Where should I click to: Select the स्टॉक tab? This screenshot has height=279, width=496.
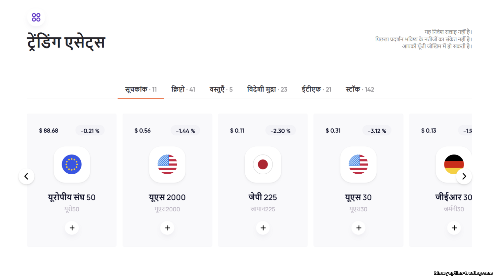[360, 89]
